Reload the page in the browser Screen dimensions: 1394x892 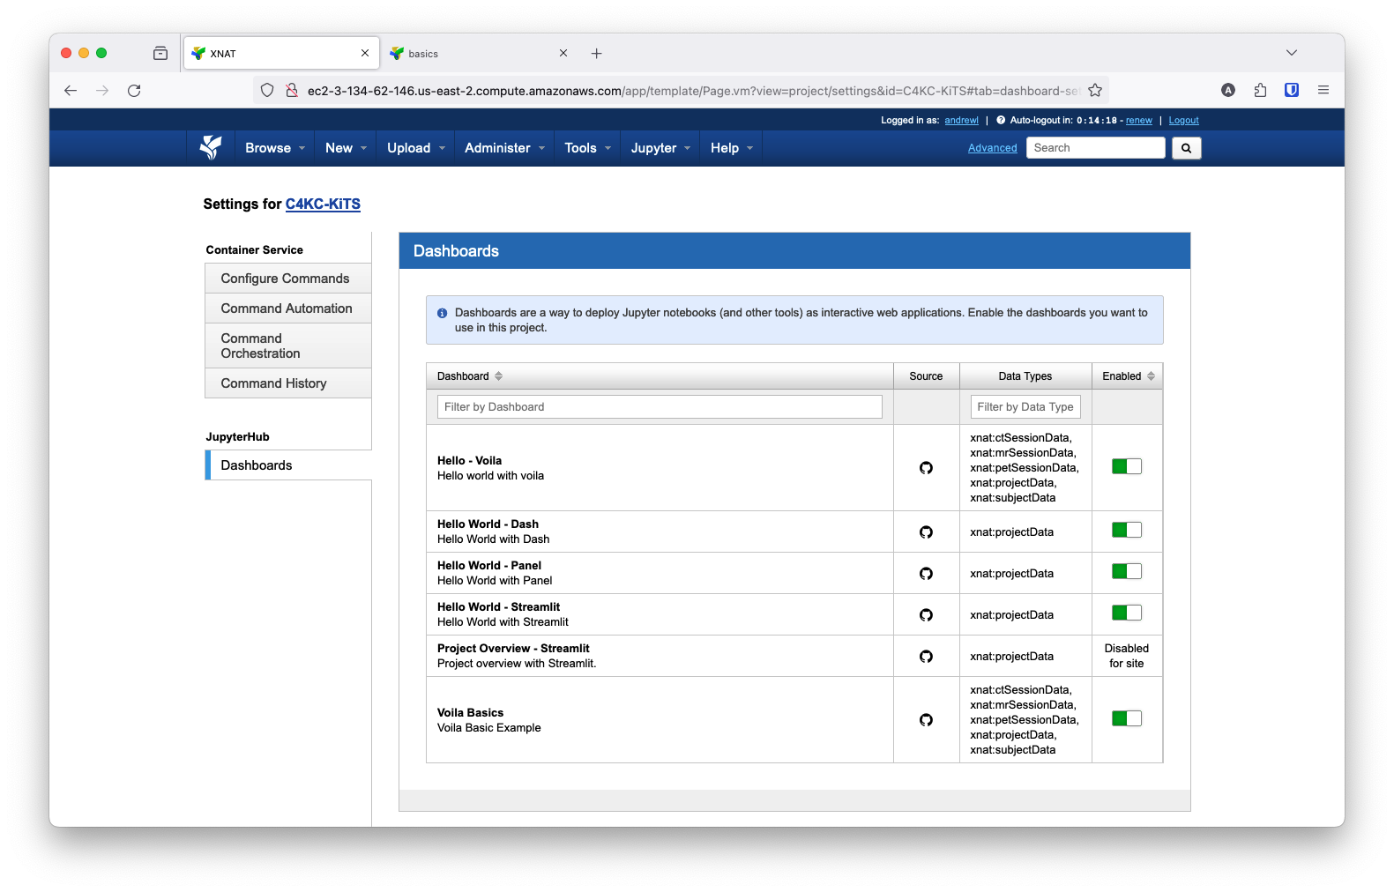click(134, 91)
